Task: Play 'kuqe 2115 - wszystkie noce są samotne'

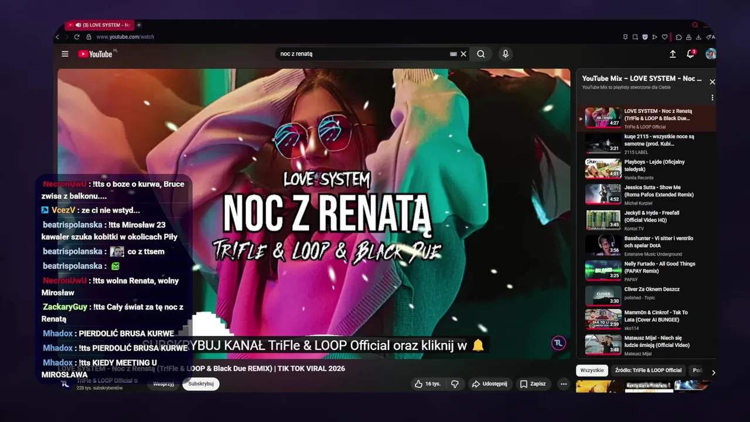Action: (646, 144)
